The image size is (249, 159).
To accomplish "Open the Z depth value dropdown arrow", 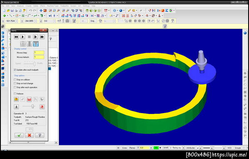I will point(54,21).
